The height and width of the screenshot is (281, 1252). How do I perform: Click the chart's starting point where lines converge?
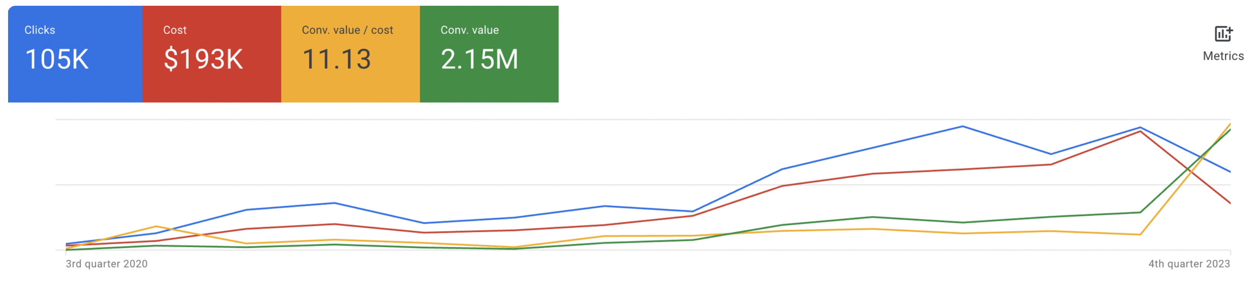pyautogui.click(x=67, y=246)
